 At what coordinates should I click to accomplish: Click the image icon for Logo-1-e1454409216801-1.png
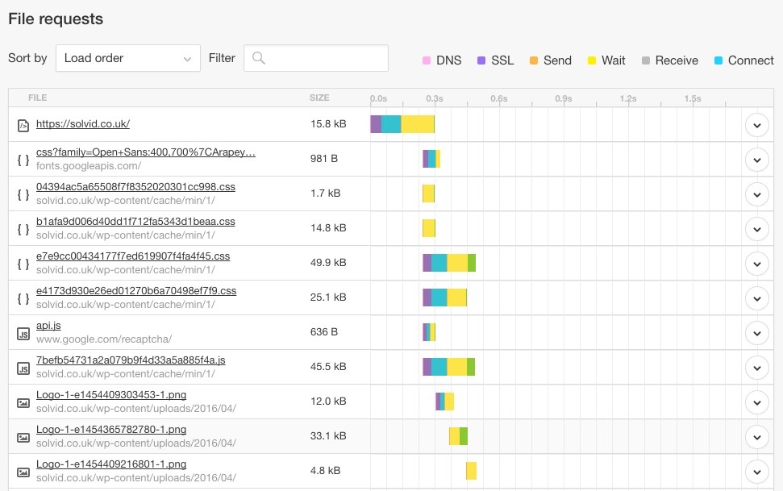tap(23, 472)
